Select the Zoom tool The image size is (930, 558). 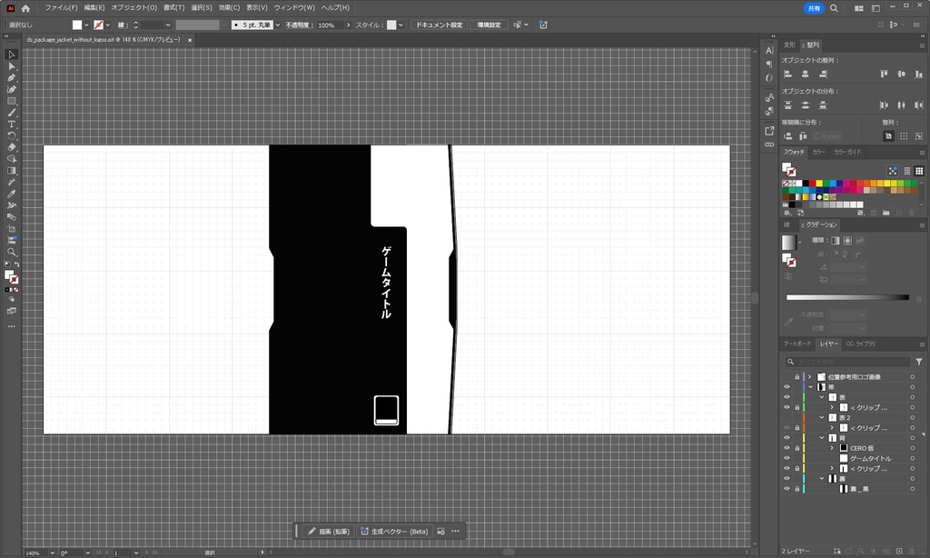[x=11, y=253]
